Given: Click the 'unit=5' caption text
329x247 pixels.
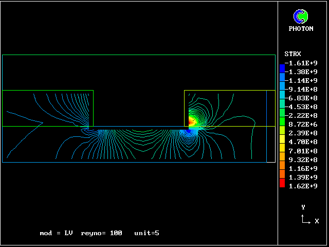Looking at the screenshot, I should (x=147, y=233).
